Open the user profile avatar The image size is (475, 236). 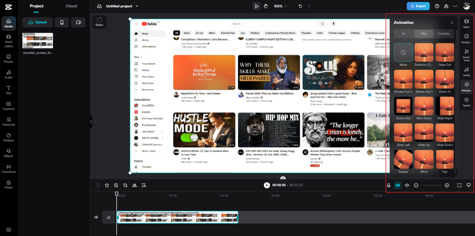point(467,6)
